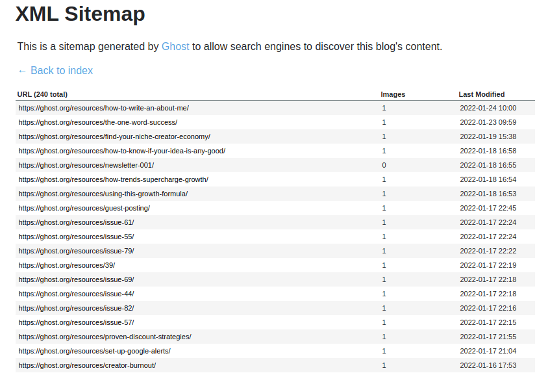This screenshot has width=548, height=373.
Task: Open the issue-79 resource URL
Action: pos(76,251)
